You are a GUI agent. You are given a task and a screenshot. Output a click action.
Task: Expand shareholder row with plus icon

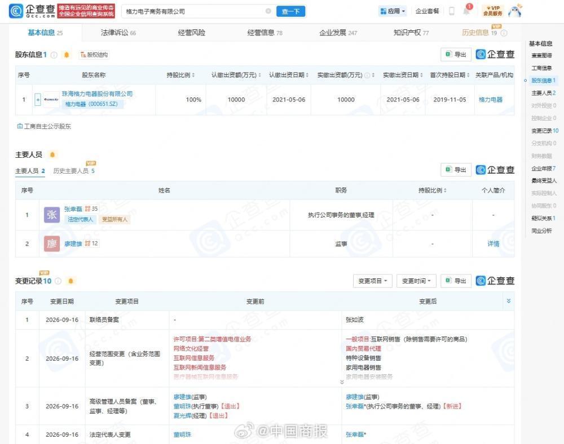[x=38, y=100]
